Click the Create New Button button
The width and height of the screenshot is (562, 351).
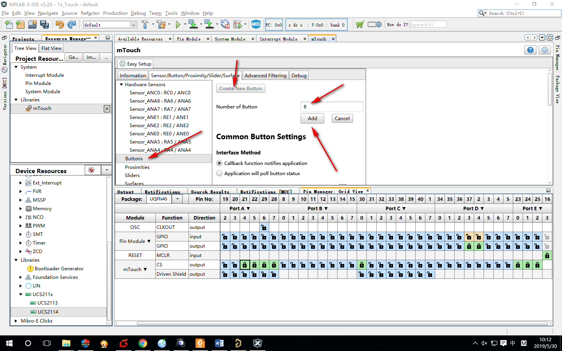click(240, 89)
